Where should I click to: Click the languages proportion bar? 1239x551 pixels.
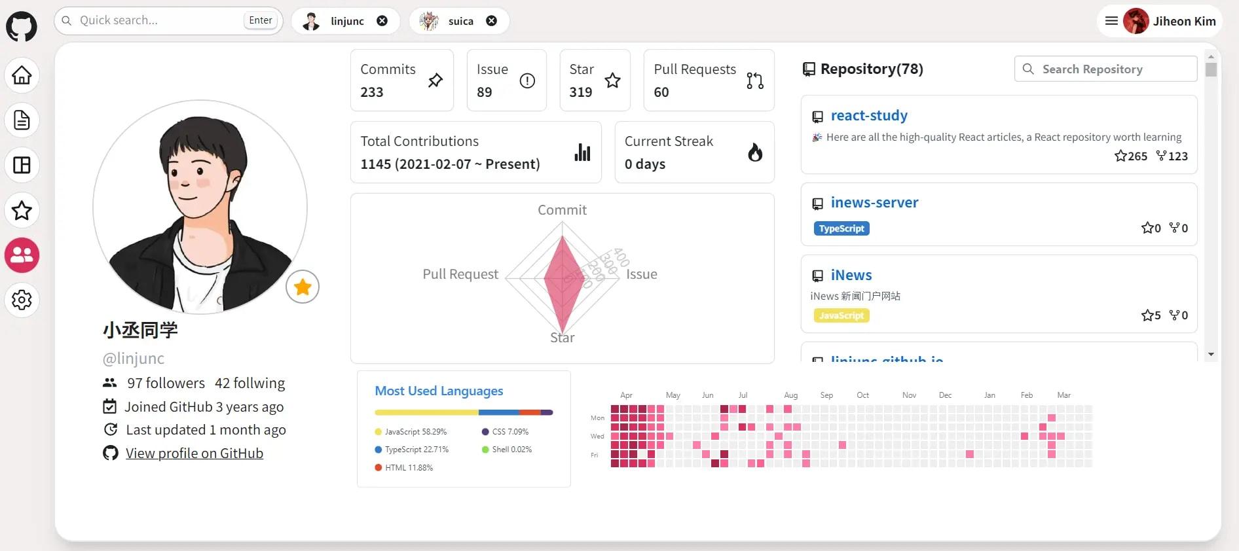tap(464, 412)
